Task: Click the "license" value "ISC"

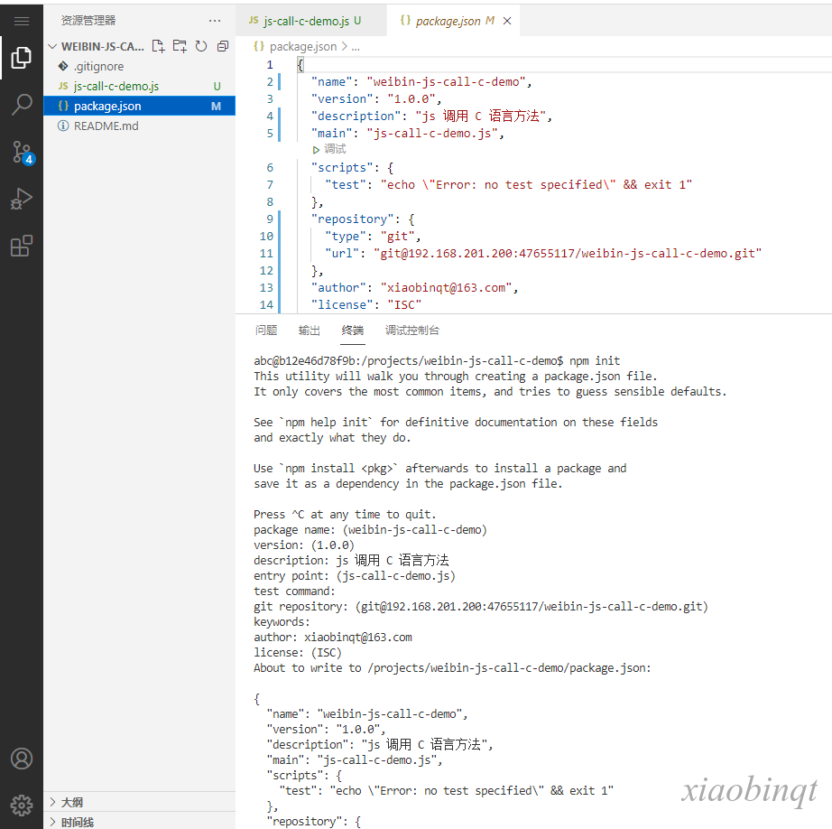Action: [x=404, y=305]
